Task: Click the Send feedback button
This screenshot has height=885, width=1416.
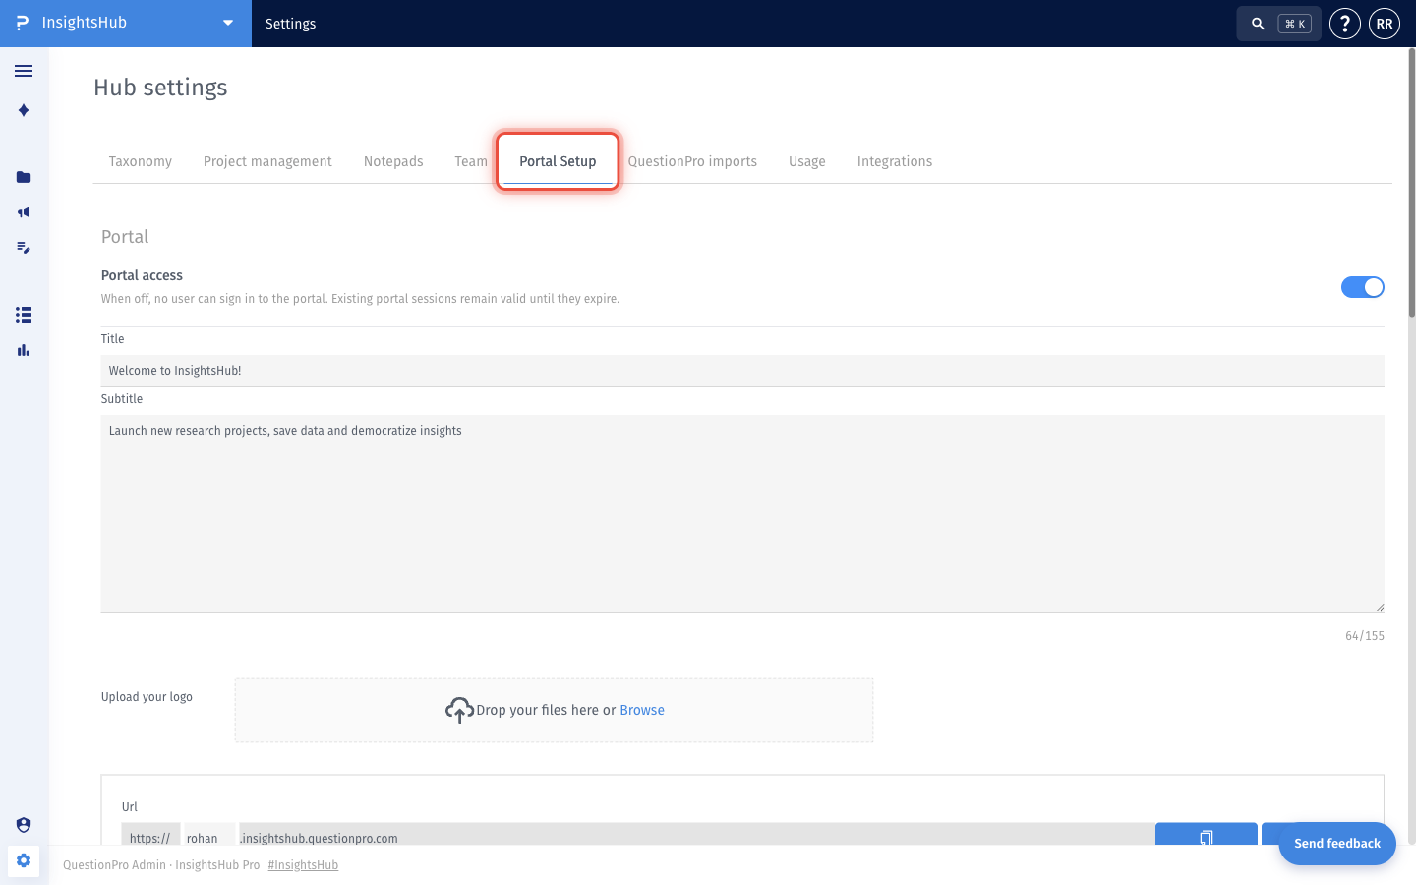Action: [x=1337, y=844]
